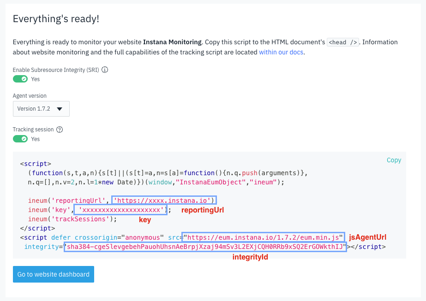This screenshot has width=426, height=301.
Task: Click the 'Tracking session' label
Action: click(33, 130)
